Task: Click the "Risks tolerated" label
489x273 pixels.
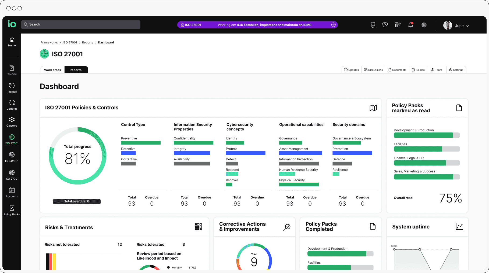Action: pos(150,244)
